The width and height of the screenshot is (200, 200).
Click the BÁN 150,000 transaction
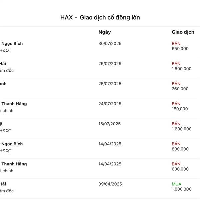[180, 106]
